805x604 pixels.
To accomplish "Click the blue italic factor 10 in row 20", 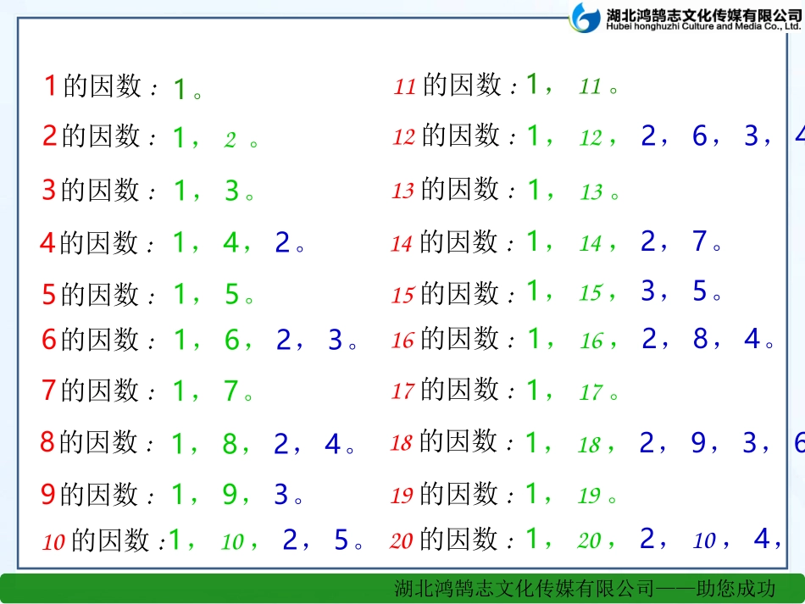I will [x=704, y=540].
